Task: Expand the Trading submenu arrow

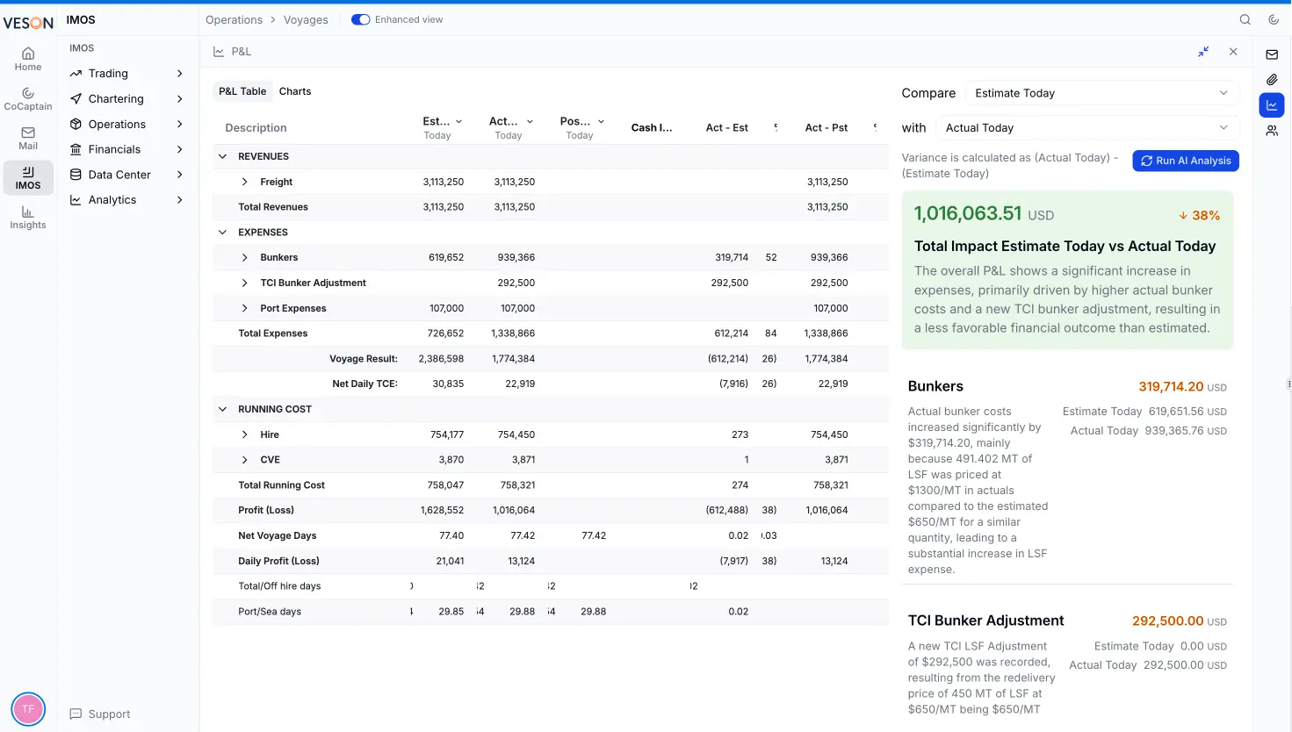Action: point(180,74)
